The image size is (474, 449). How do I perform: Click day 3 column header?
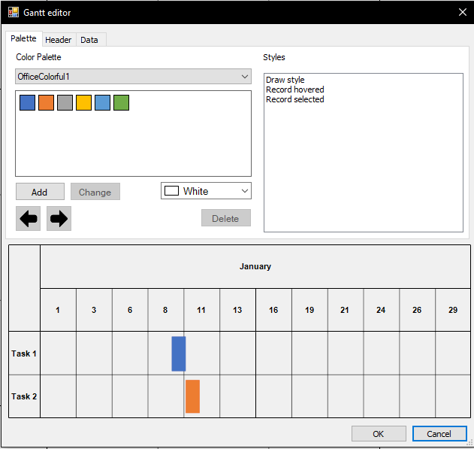(94, 310)
